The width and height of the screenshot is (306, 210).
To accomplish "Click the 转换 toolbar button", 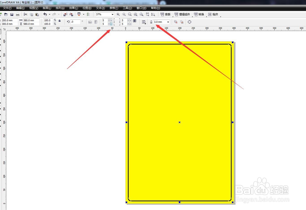I will (199, 14).
